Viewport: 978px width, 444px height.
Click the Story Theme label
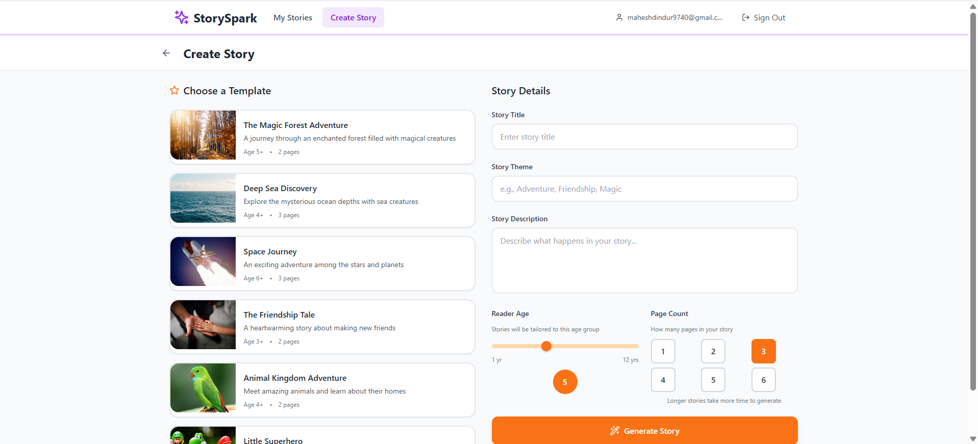(512, 167)
